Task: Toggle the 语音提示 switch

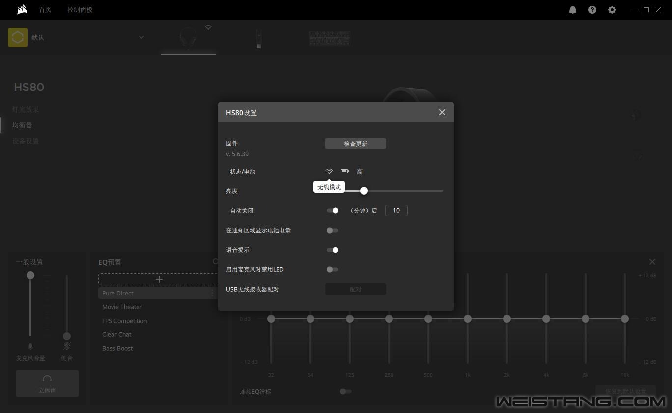Action: coord(333,250)
